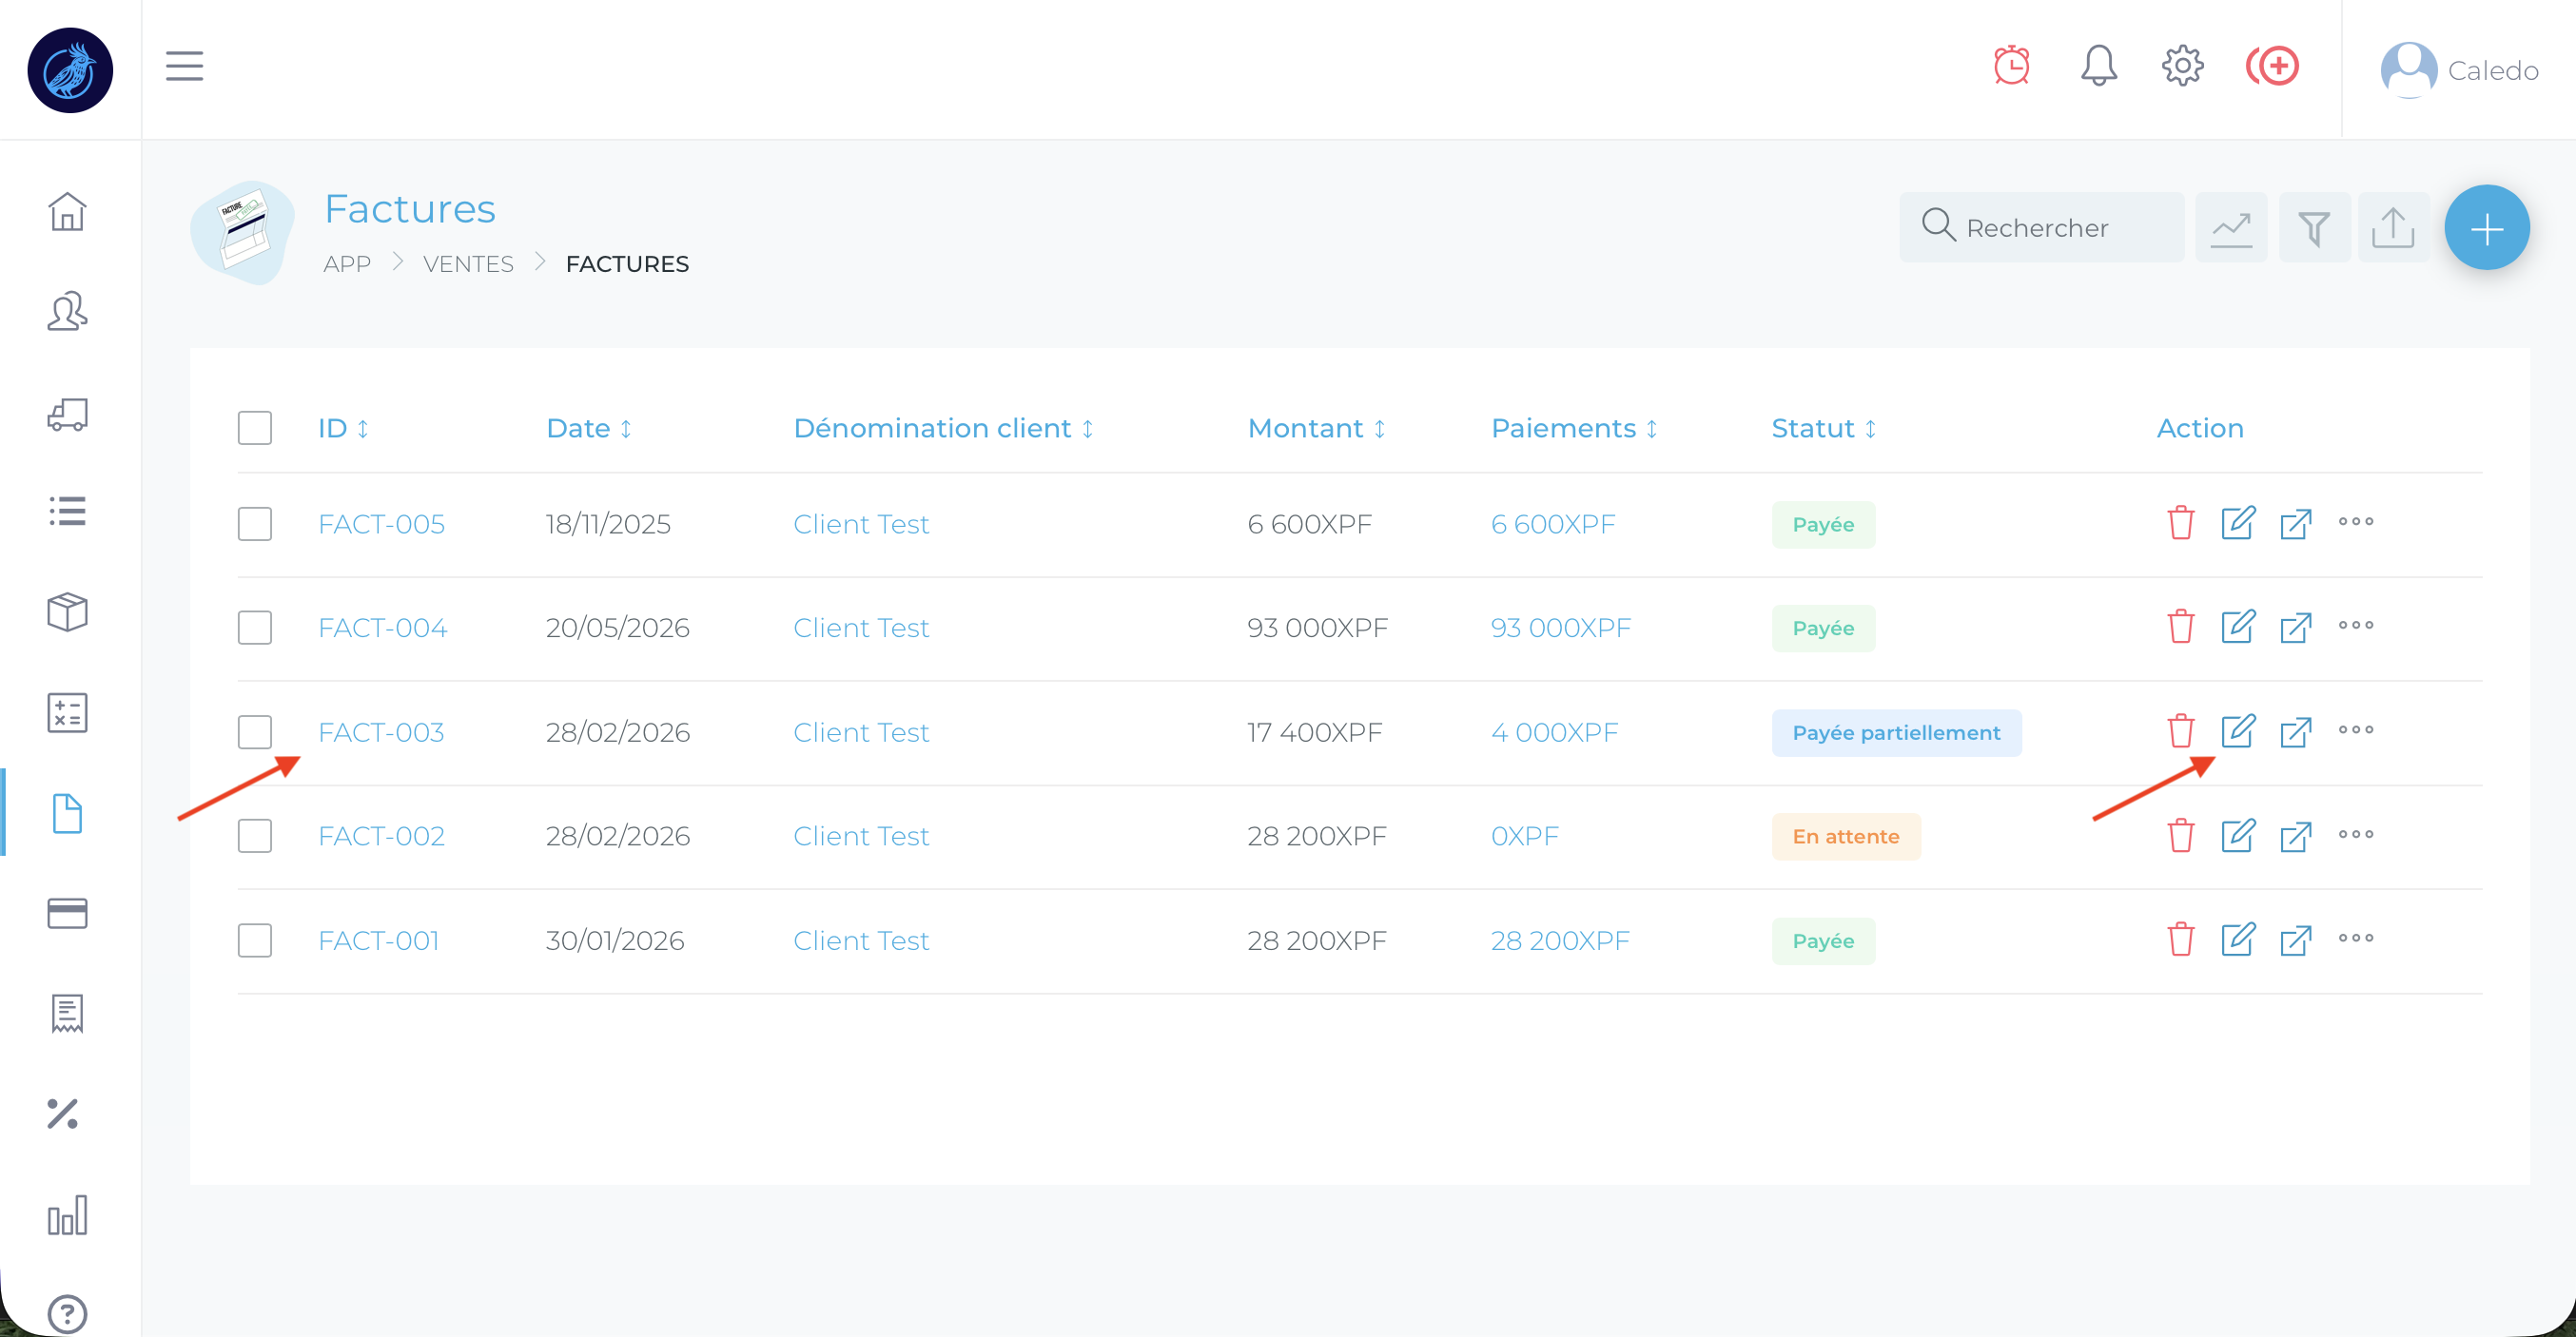This screenshot has width=2576, height=1337.
Task: Open the credit card sidebar icon
Action: (67, 913)
